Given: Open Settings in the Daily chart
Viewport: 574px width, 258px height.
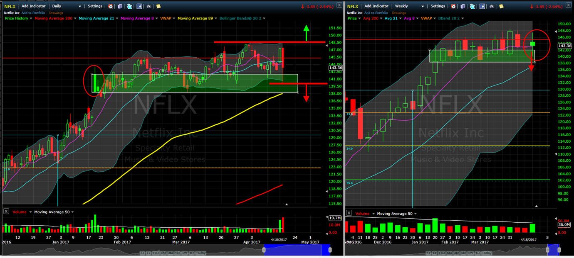Looking at the screenshot, I should 95,6.
